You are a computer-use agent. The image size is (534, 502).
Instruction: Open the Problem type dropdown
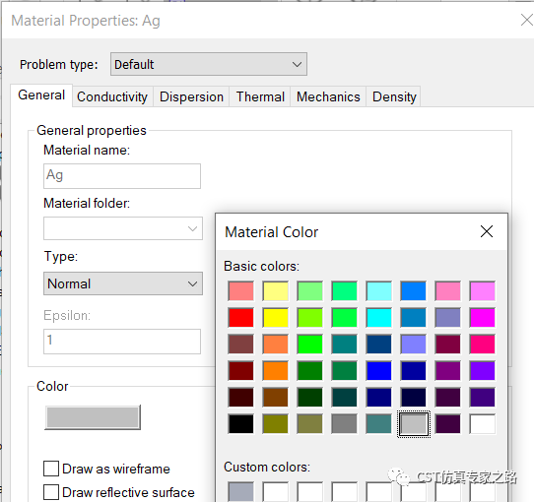pos(209,64)
